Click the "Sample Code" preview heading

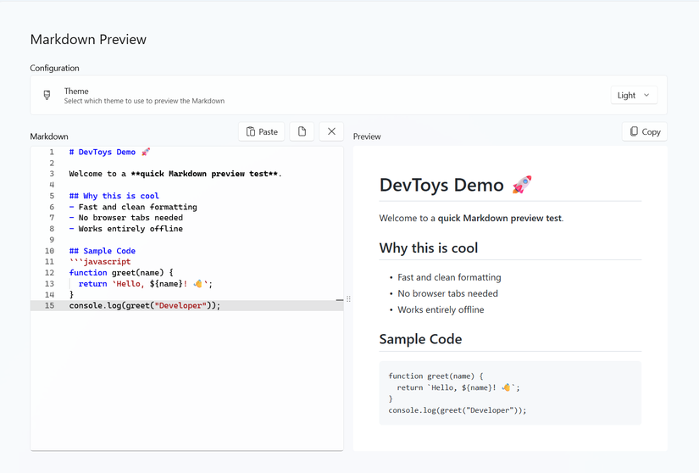[x=420, y=339]
